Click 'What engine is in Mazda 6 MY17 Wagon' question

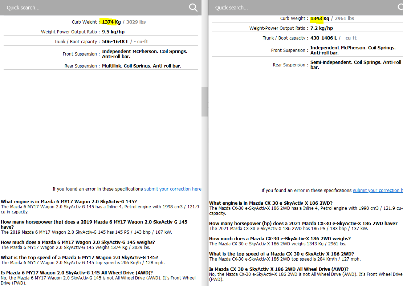pyautogui.click(x=69, y=201)
